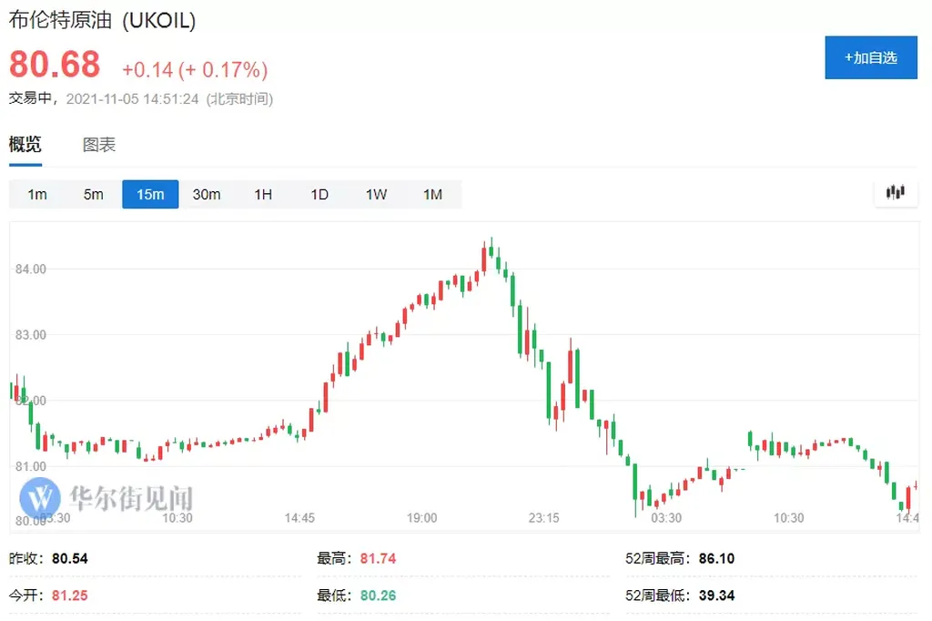Select the 15m timeframe
The width and height of the screenshot is (932, 621).
click(150, 195)
